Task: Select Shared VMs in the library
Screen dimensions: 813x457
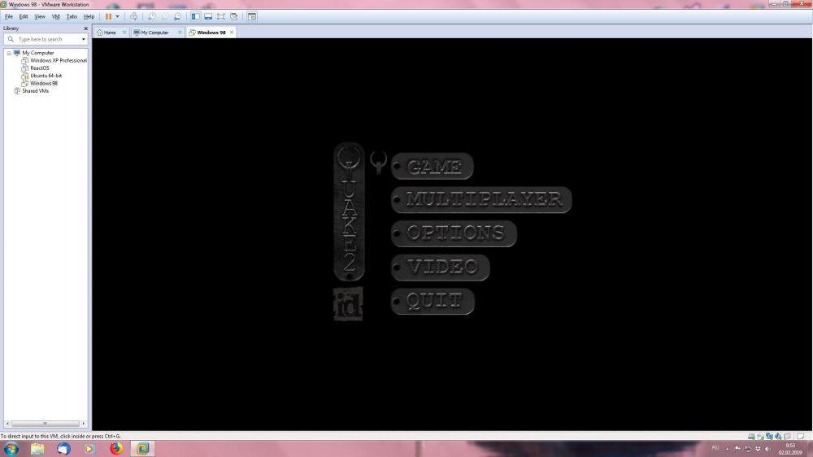Action: point(35,91)
